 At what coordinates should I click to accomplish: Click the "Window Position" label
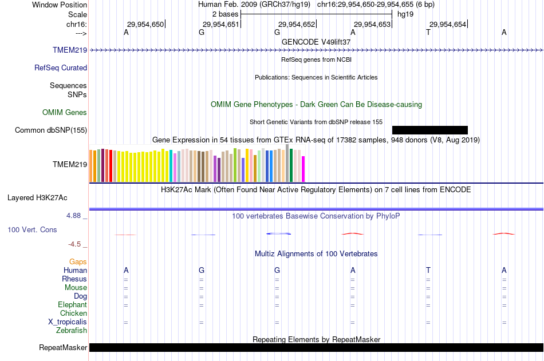pos(60,5)
